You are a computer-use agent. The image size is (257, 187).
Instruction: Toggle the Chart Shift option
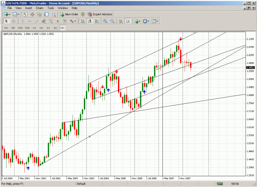(x=128, y=21)
